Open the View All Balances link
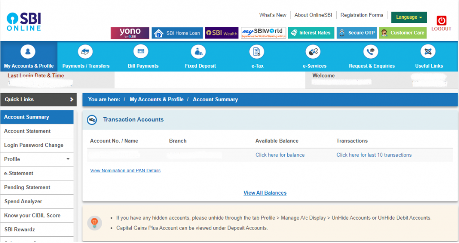This screenshot has height=243, width=459. (x=265, y=193)
